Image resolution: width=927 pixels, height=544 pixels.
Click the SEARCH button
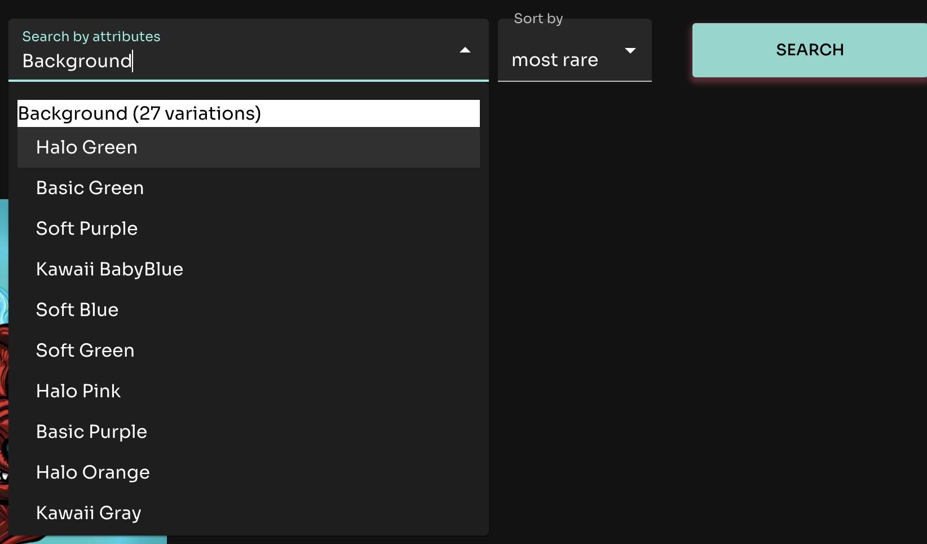[810, 50]
